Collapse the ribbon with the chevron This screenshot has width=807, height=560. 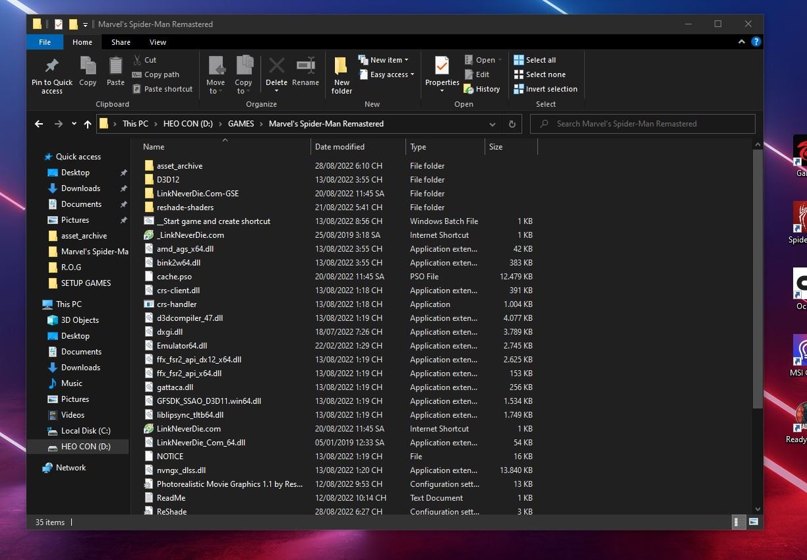[x=742, y=42]
